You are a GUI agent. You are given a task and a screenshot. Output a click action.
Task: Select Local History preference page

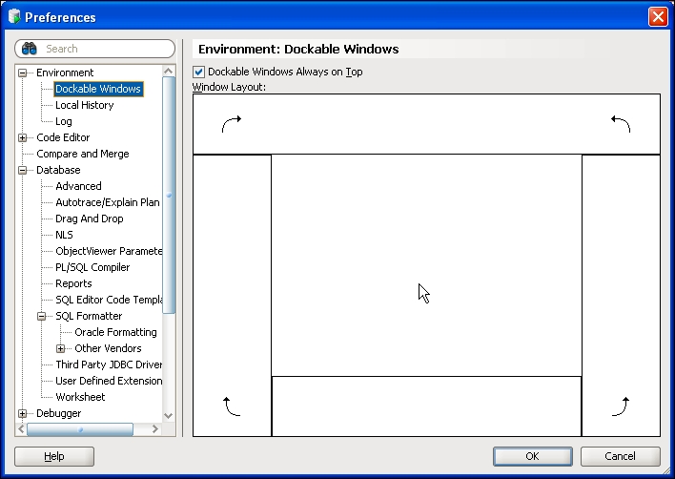point(84,105)
